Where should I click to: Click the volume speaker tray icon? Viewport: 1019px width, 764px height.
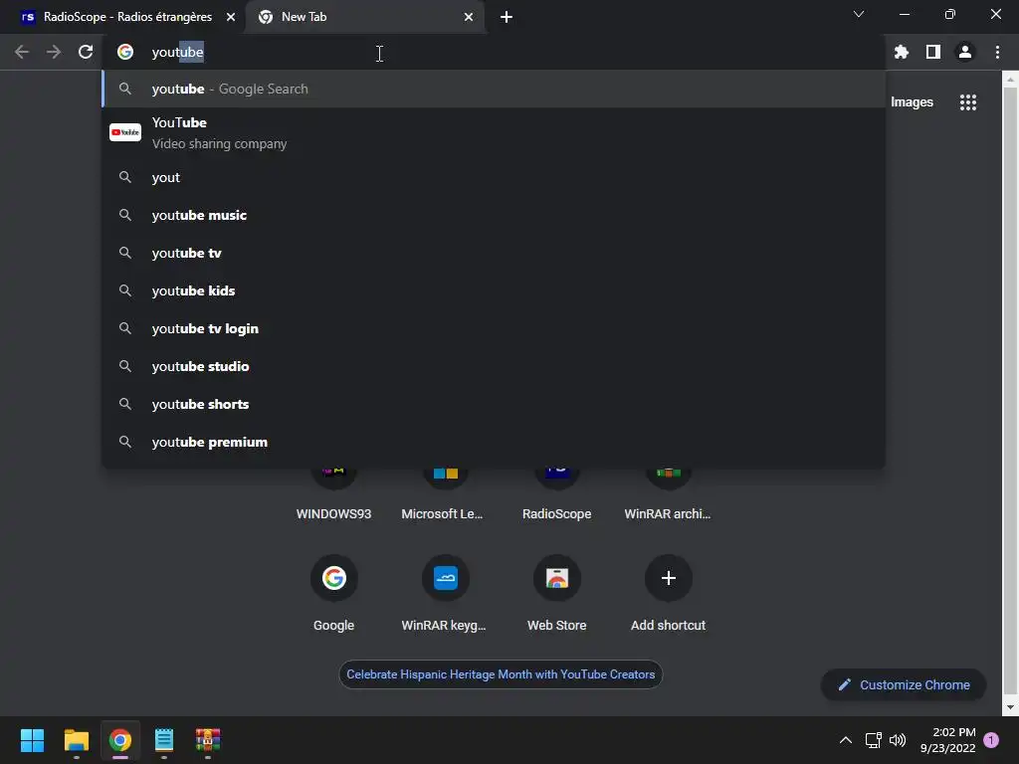click(x=898, y=740)
